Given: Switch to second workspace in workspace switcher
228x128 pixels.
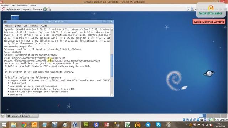Looking at the screenshot, I should tap(209, 116).
